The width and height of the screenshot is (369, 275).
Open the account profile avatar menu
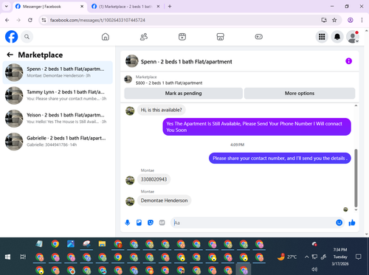click(353, 37)
